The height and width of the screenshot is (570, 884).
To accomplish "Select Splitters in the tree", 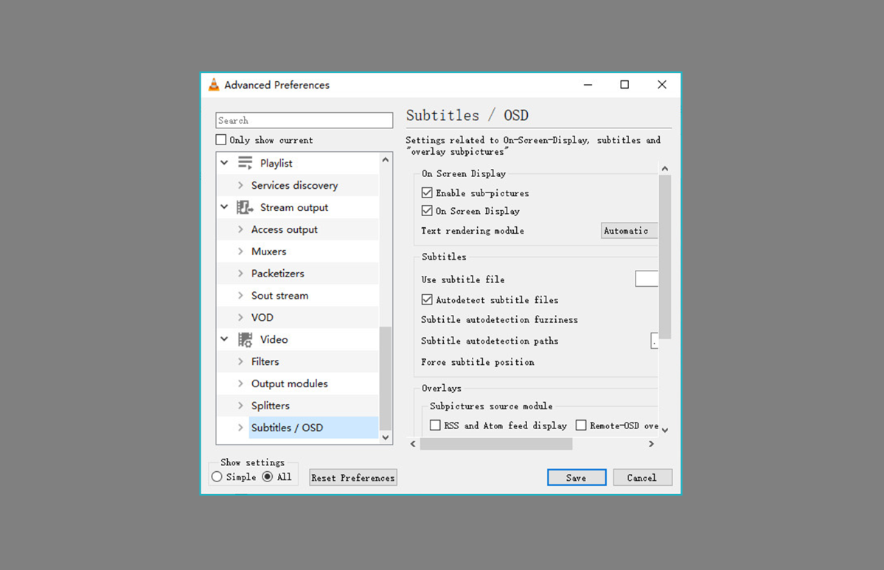I will 270,406.
